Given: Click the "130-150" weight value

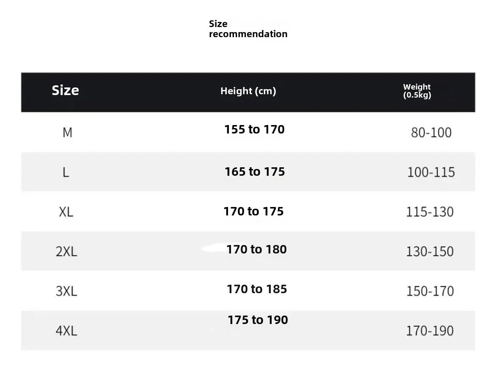Looking at the screenshot, I should (430, 251).
